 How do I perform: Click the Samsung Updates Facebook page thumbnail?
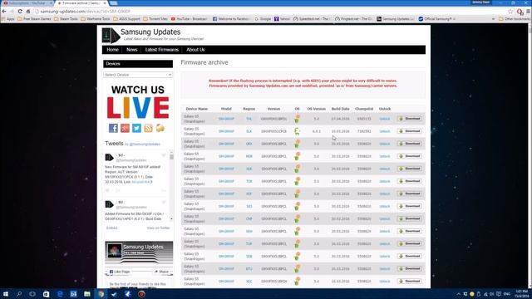[115, 251]
